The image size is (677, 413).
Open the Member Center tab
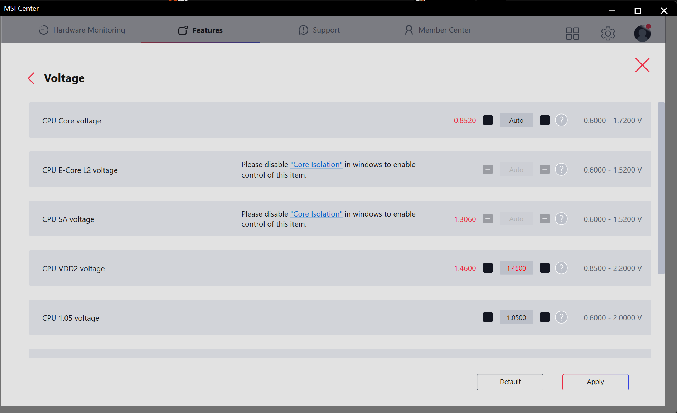coord(437,30)
